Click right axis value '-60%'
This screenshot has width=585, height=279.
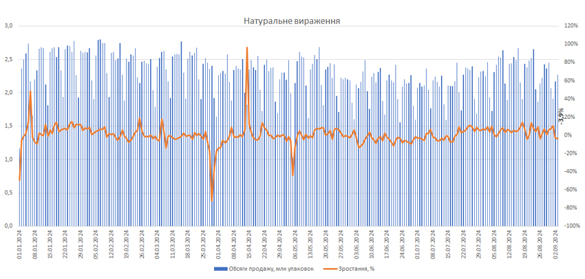571,190
